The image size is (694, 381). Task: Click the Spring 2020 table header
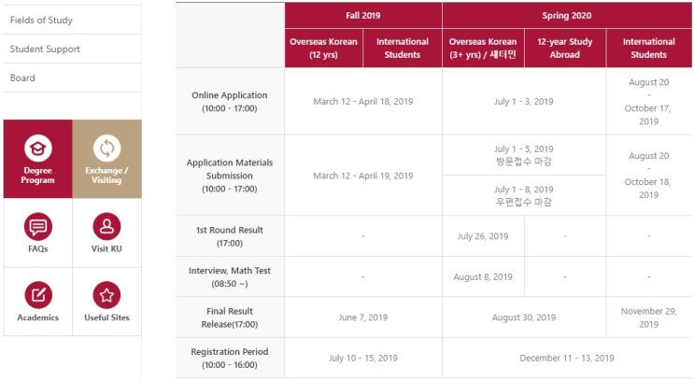[x=567, y=16]
